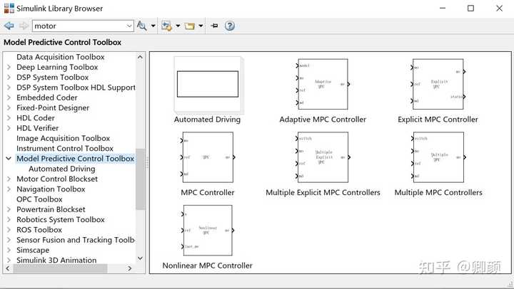Click the tree scrollbar down arrow

point(141,258)
